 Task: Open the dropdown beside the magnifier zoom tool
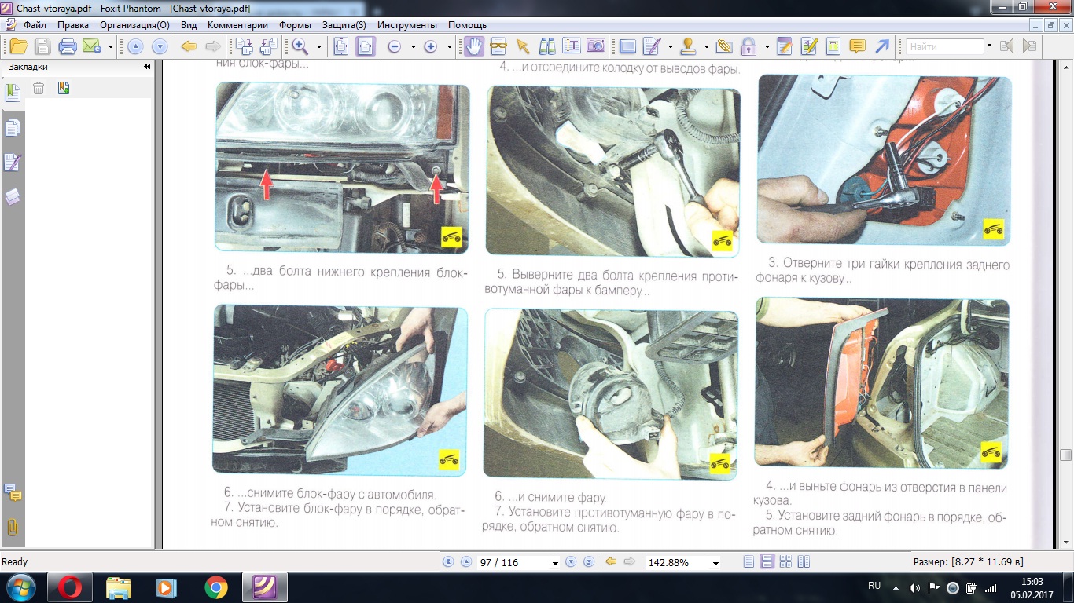click(x=319, y=47)
